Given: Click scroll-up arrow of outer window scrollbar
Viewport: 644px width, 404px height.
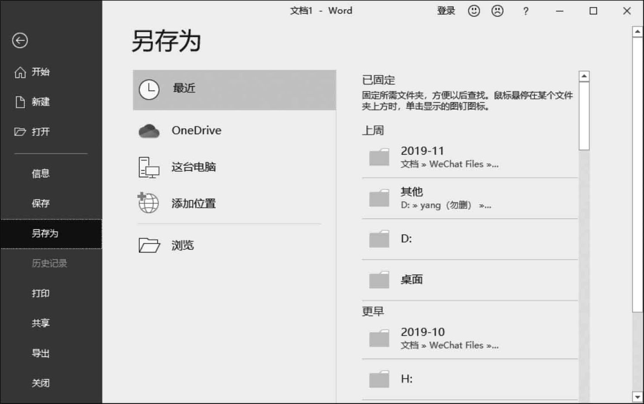Looking at the screenshot, I should pos(637,32).
